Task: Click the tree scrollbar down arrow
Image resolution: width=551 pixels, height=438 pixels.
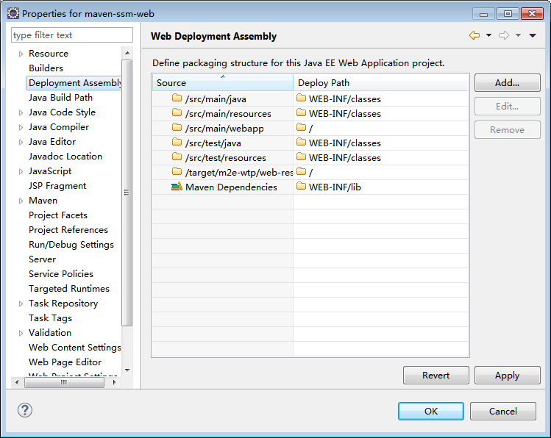Action: (127, 370)
